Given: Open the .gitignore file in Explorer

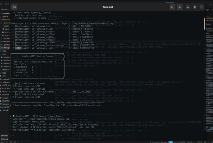Looking at the screenshot, I should click(x=5, y=82).
